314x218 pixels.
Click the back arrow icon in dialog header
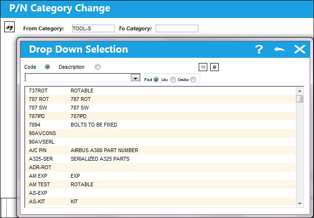point(279,49)
